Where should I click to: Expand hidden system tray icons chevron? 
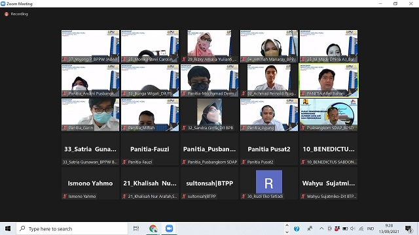321,228
